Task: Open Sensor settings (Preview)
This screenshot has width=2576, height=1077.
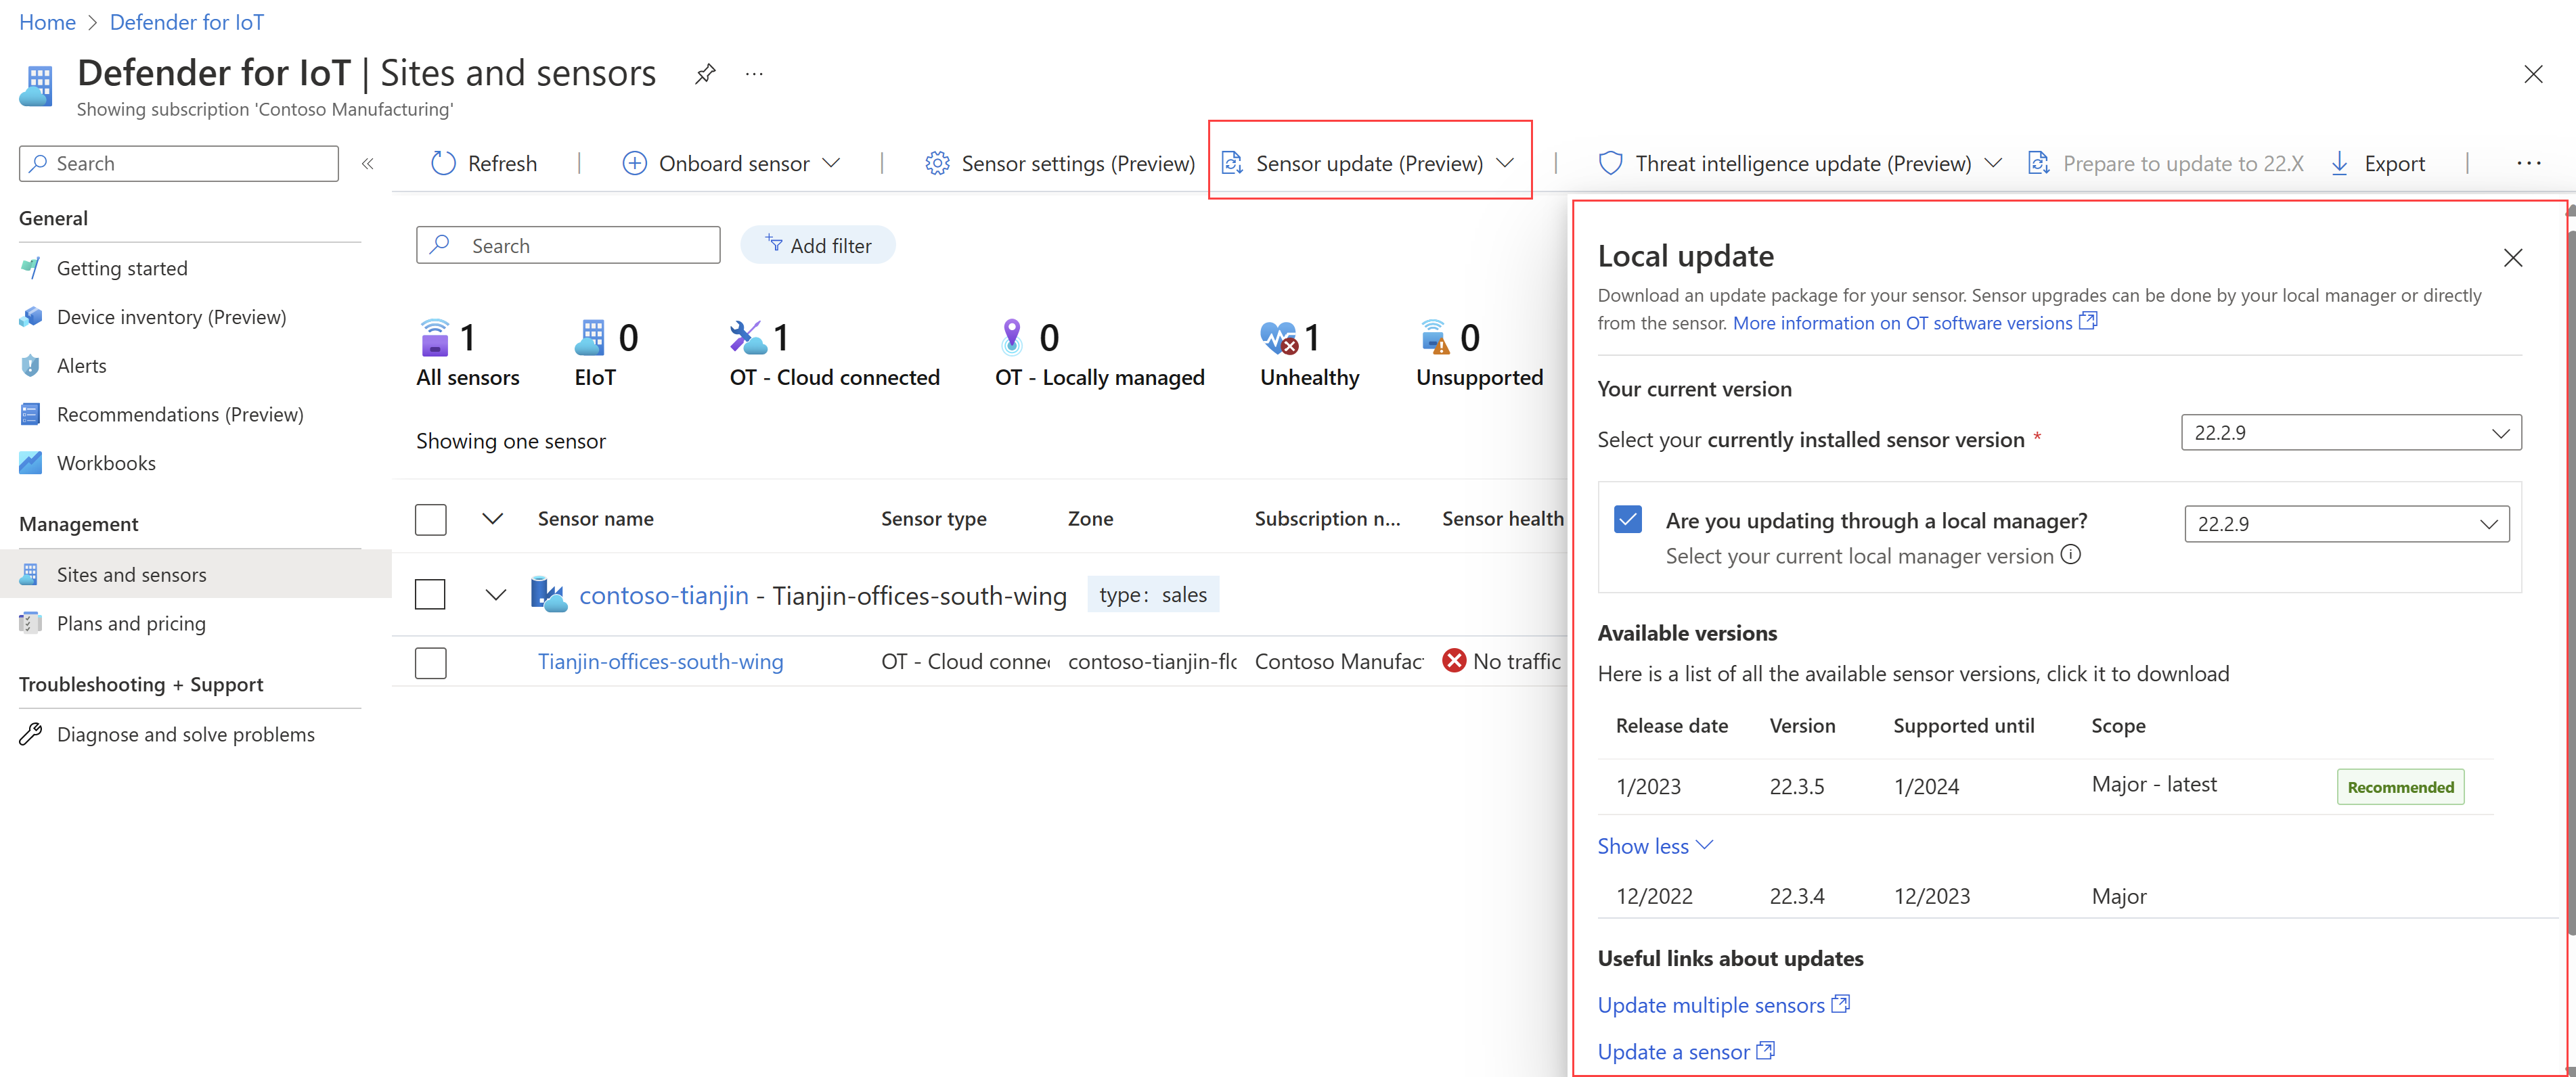Action: coord(1060,164)
